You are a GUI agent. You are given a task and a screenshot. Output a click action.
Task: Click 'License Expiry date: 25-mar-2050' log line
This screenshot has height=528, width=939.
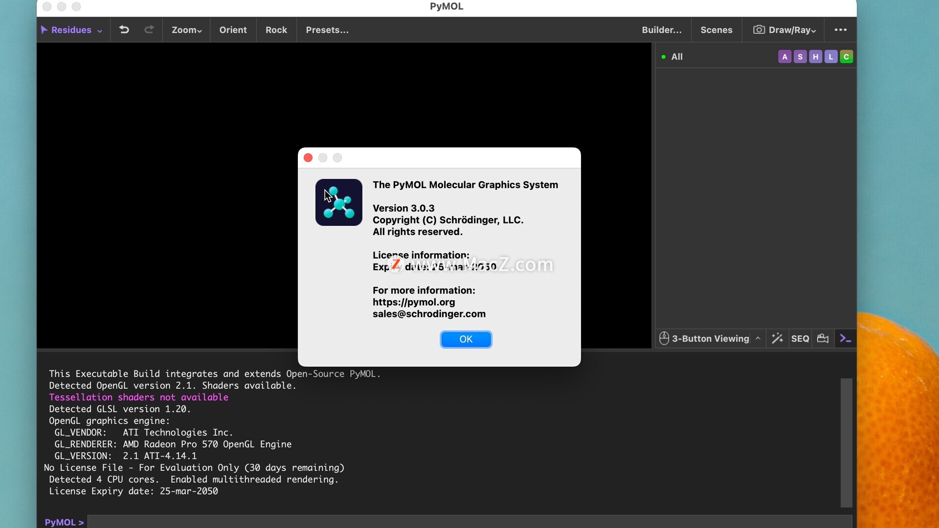(x=134, y=491)
